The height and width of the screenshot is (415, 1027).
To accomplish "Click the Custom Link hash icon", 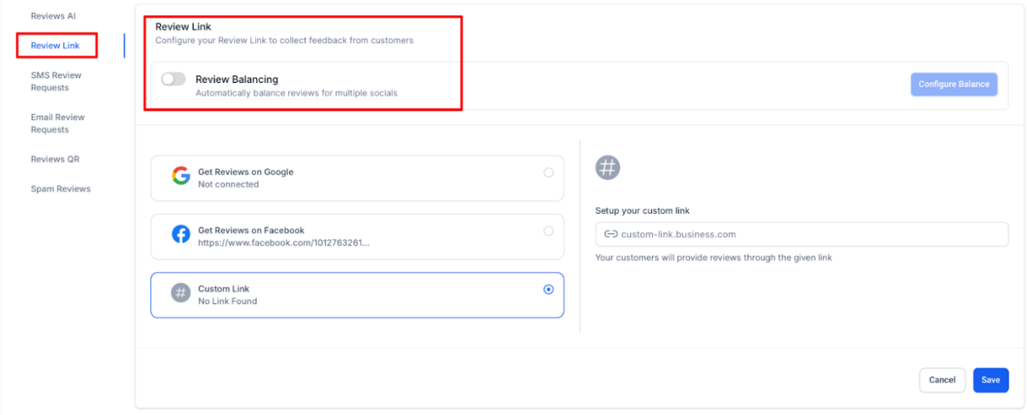I will pos(181,293).
